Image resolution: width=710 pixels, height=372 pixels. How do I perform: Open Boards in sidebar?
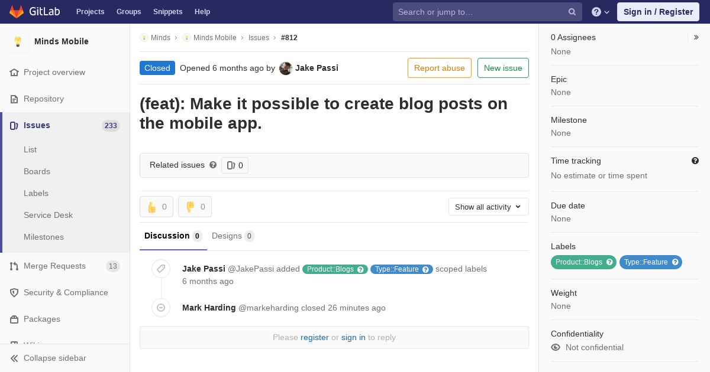tap(37, 171)
